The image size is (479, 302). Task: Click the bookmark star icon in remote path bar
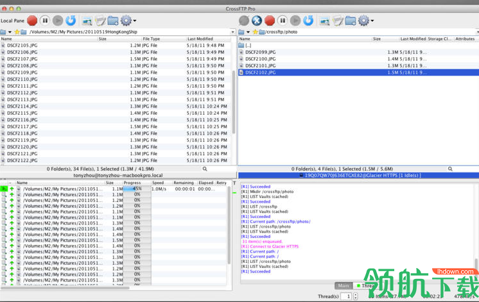[255, 31]
